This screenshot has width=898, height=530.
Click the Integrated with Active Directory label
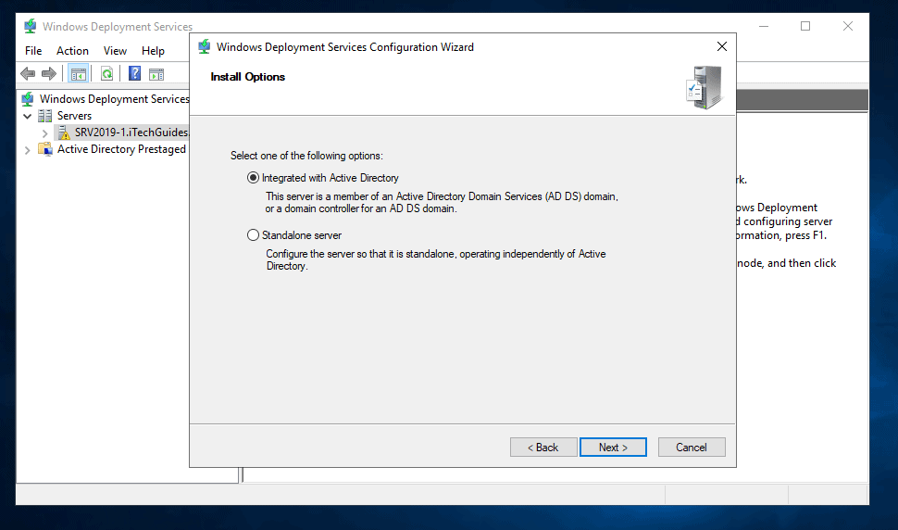tap(330, 178)
